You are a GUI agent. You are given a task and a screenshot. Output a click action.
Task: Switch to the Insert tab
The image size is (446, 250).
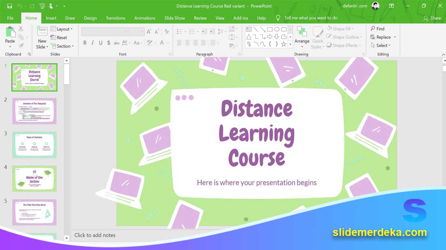pyautogui.click(x=51, y=18)
